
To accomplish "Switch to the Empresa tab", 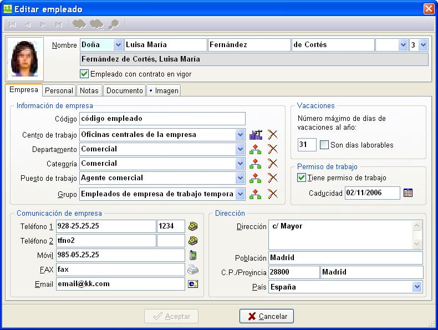I will coord(24,90).
